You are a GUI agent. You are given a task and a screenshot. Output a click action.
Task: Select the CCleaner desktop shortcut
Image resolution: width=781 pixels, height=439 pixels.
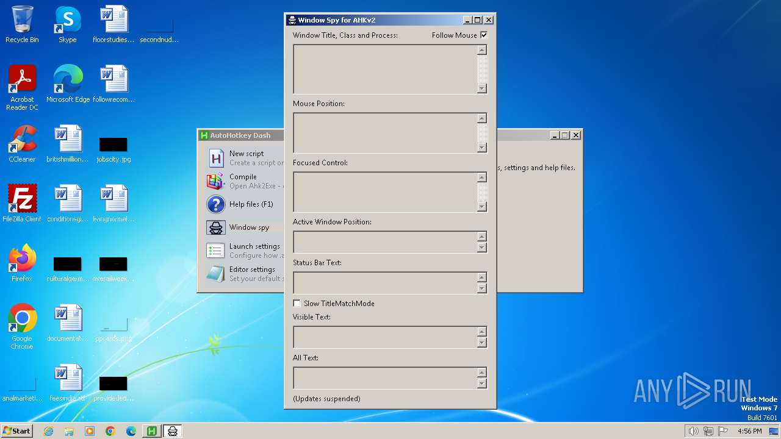(22, 144)
